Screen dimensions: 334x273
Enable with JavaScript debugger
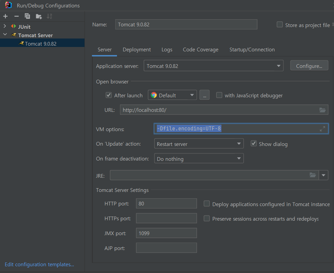(219, 95)
